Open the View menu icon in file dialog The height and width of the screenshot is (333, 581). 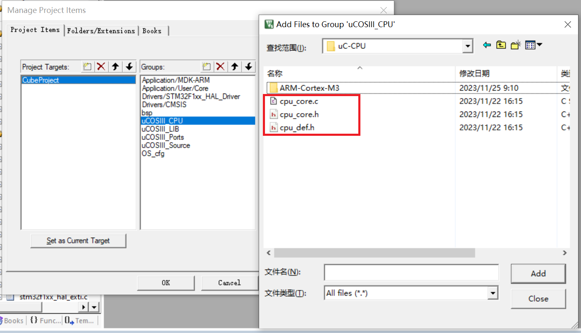click(x=534, y=45)
